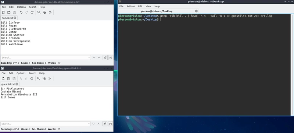Open Help menu in names.txt window

click(42, 7)
